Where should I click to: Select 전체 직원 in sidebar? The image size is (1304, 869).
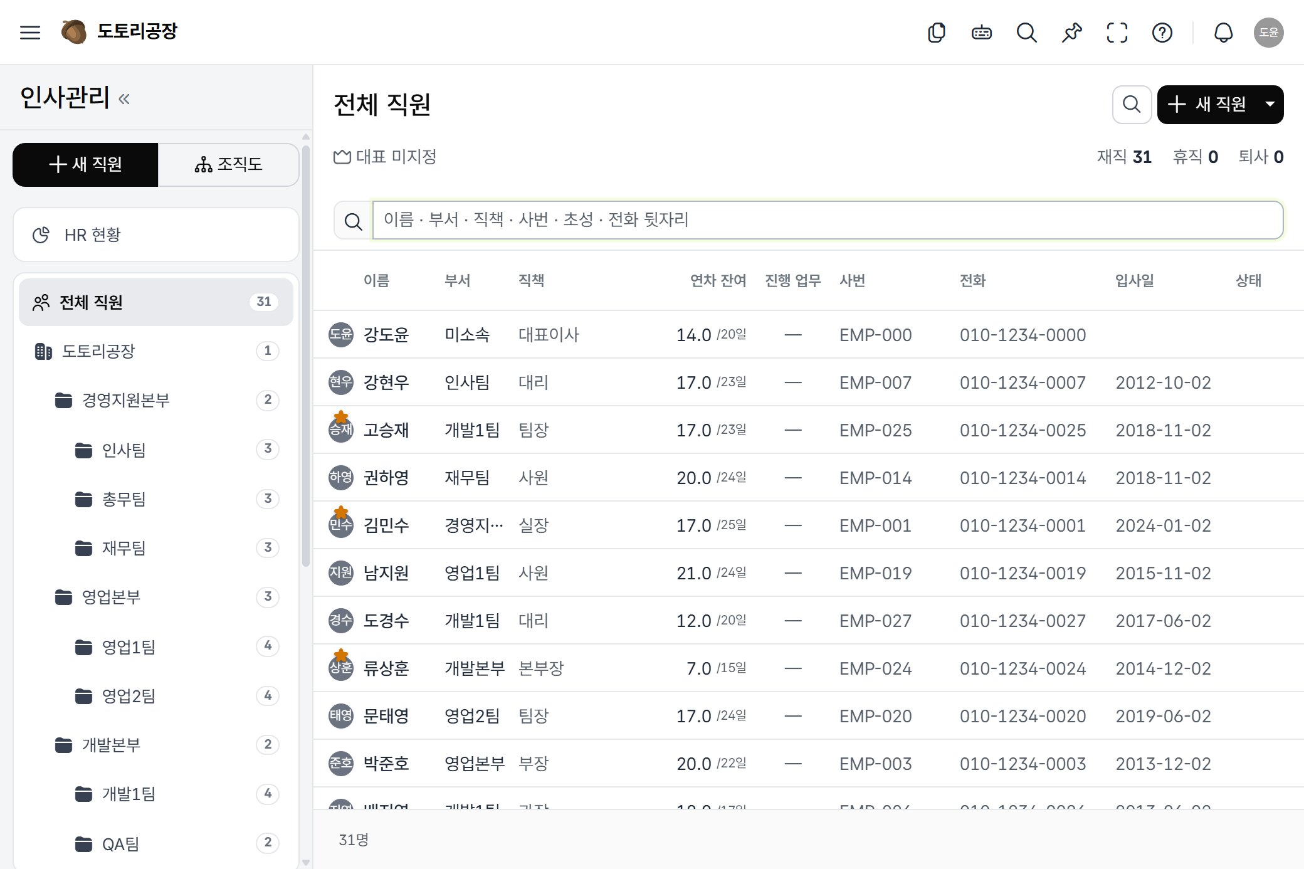(x=156, y=302)
